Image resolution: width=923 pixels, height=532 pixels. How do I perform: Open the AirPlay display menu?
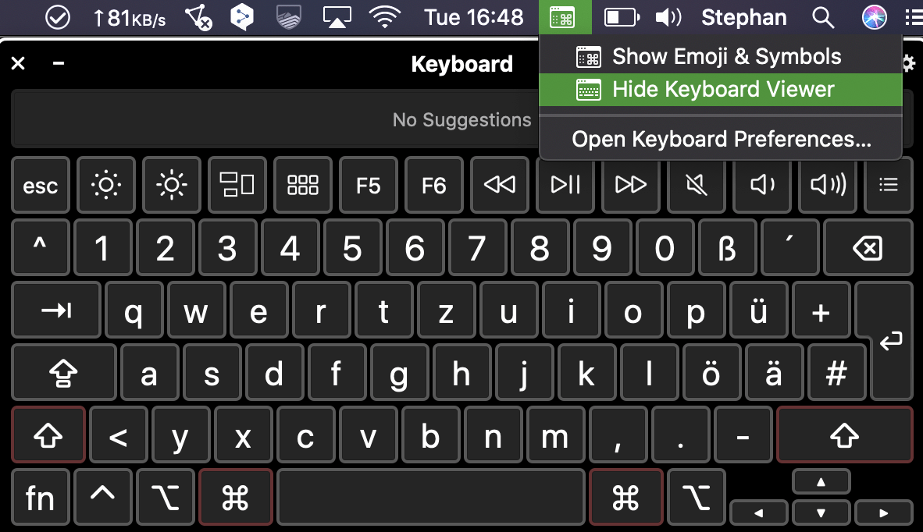[x=337, y=18]
